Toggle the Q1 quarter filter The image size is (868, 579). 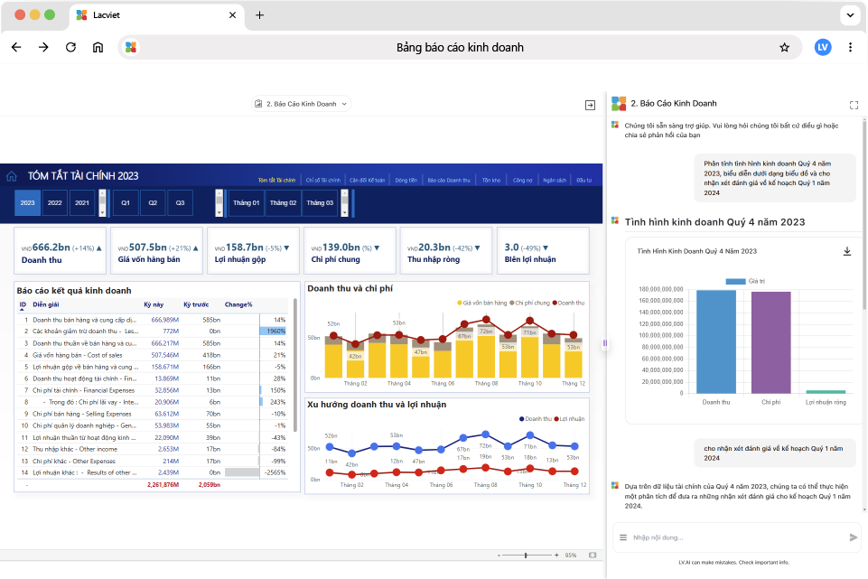(x=126, y=203)
